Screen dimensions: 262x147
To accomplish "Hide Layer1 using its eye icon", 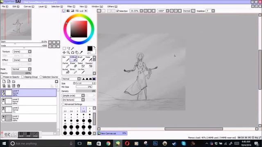I will tap(3, 116).
